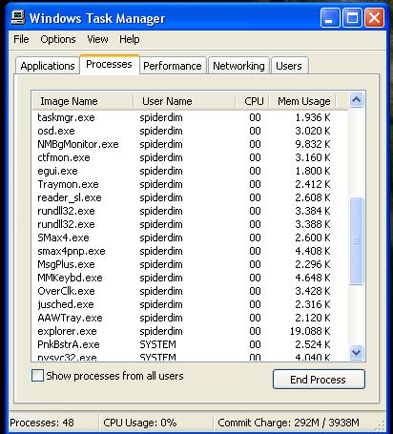Select rundll32.exe using 3.384 K
Viewport: 393px width, 434px height.
click(190, 211)
